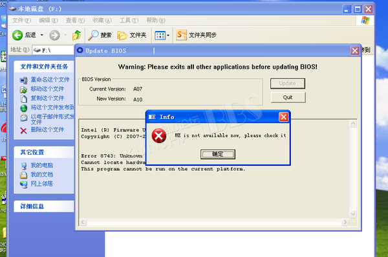Close the ME Info dialog
388x257 pixels.
(x=284, y=117)
